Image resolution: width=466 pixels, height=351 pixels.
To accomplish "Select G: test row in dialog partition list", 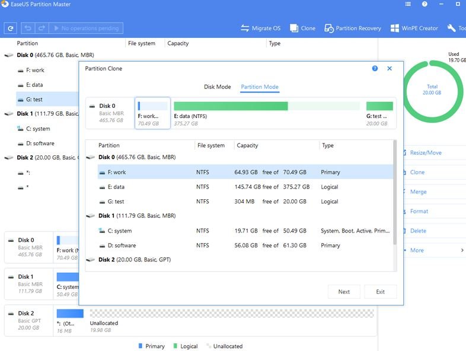I will pyautogui.click(x=245, y=202).
